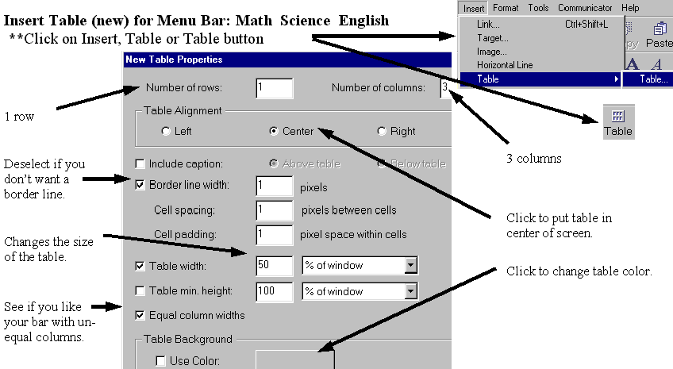Screen dimensions: 673x369
Task: Choose Horizontal Line from Insert menu
Action: coord(504,65)
